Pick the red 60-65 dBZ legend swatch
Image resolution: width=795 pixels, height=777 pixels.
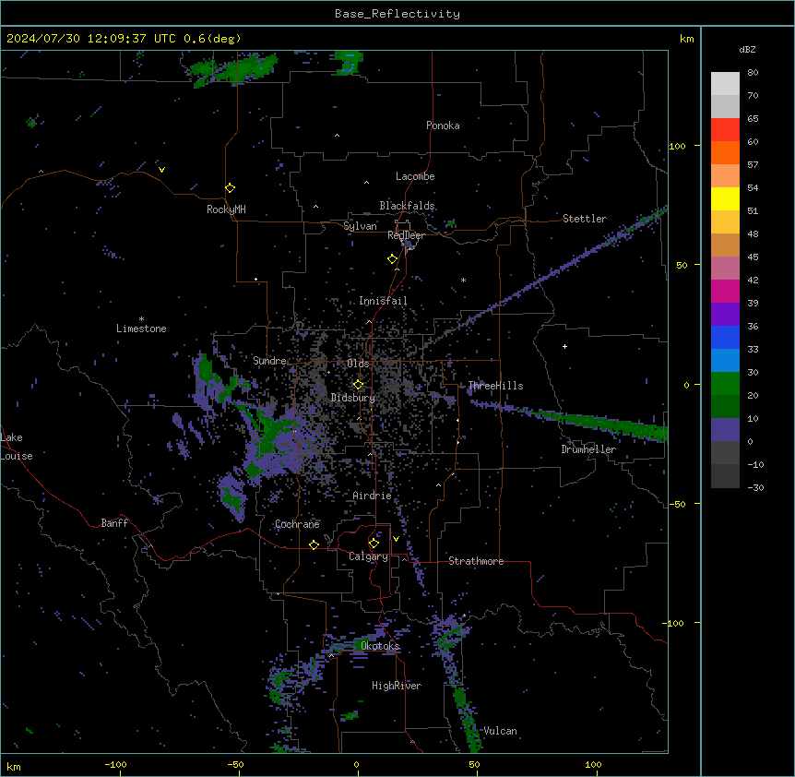(x=725, y=129)
